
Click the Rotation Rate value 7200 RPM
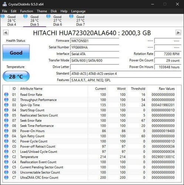tap(168, 54)
